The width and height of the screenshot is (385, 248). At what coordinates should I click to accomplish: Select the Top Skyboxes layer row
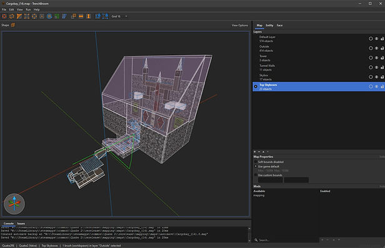point(319,86)
